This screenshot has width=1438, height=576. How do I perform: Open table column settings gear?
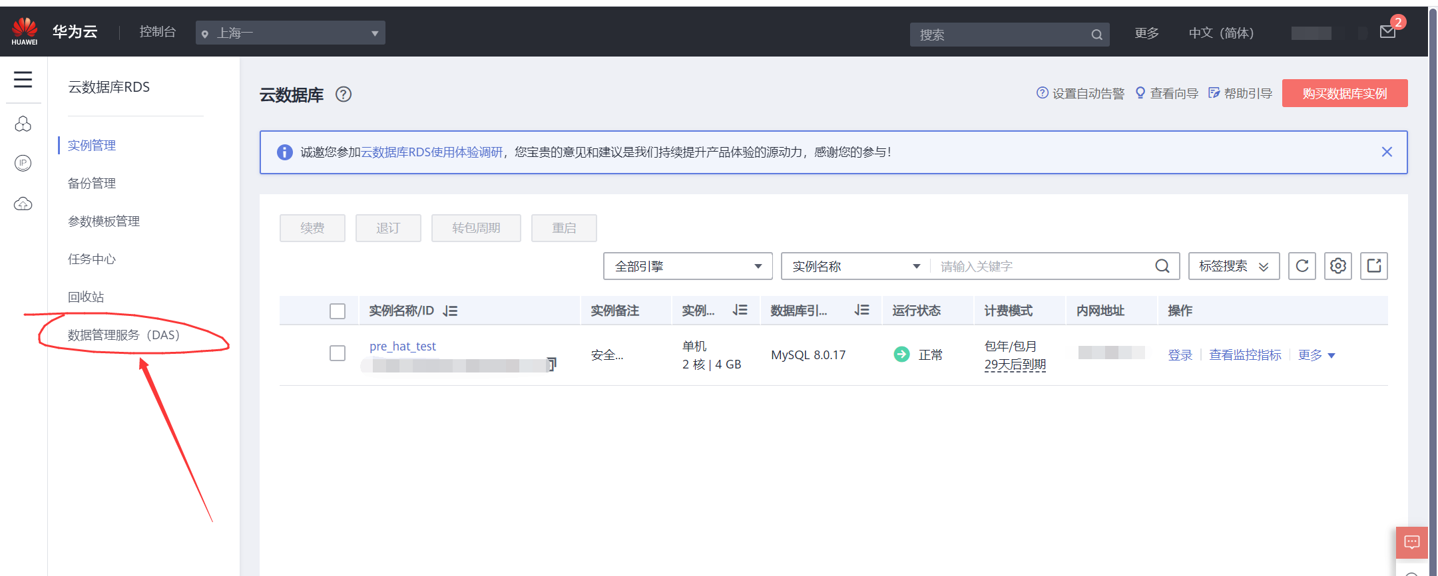pos(1338,266)
